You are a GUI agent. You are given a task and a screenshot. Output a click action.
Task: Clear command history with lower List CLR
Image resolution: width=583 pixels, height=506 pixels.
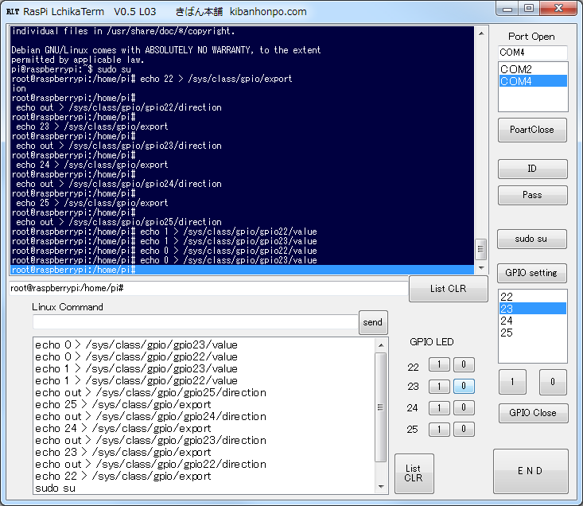[x=414, y=473]
